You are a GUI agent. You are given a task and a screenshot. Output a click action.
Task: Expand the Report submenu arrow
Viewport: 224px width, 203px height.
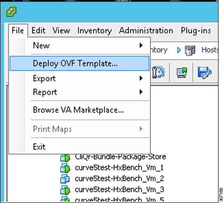pos(141,92)
